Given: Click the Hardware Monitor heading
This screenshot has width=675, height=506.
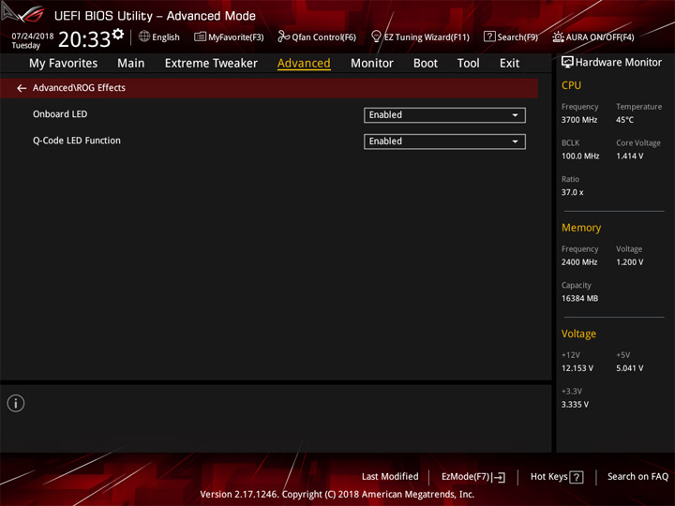Looking at the screenshot, I should (619, 63).
